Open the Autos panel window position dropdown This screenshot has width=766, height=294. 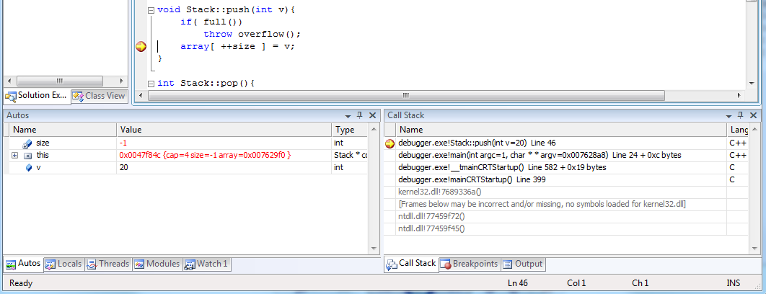coord(347,115)
